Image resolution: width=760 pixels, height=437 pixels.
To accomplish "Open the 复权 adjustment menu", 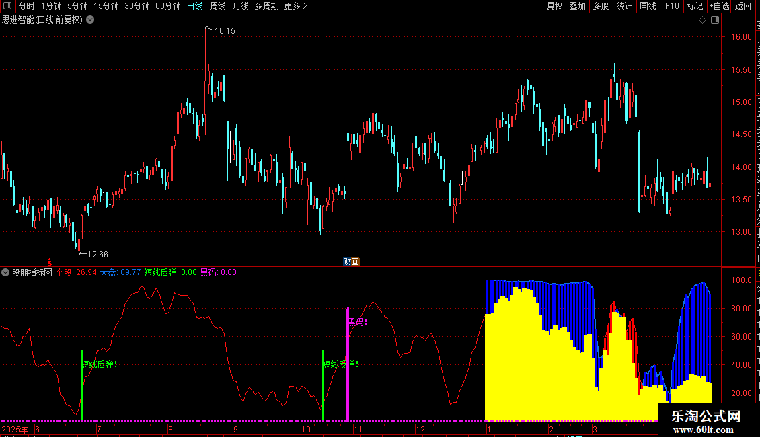I will pyautogui.click(x=554, y=6).
